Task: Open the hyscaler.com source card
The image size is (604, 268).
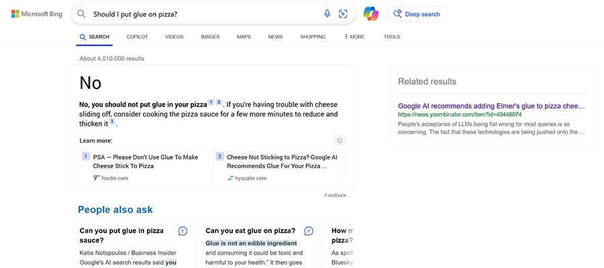Action: [x=278, y=167]
